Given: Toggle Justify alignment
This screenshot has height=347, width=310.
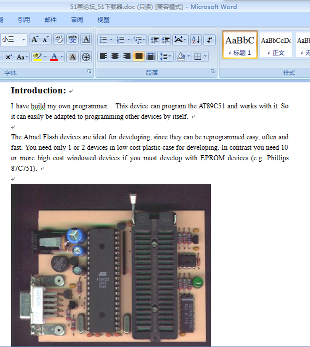Looking at the screenshot, I should click(x=138, y=56).
